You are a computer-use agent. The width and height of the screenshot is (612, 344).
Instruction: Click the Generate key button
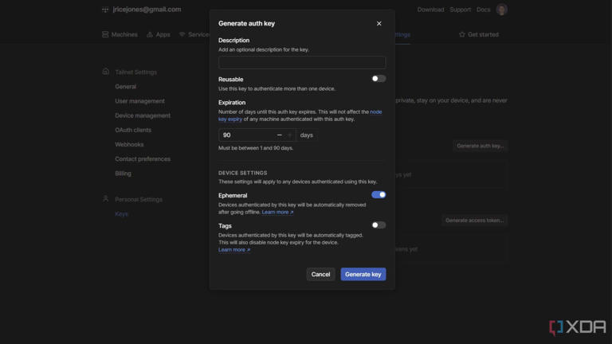pos(363,274)
